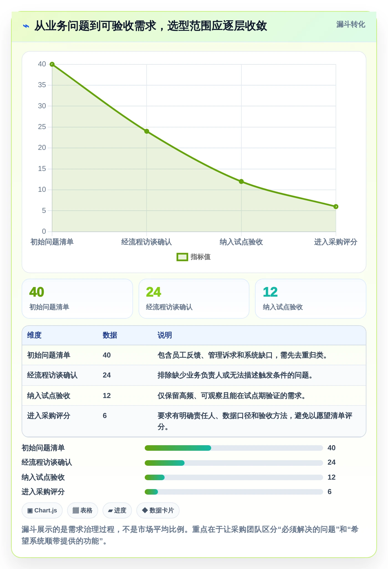
Task: Select the 进度 chip
Action: pyautogui.click(x=117, y=510)
